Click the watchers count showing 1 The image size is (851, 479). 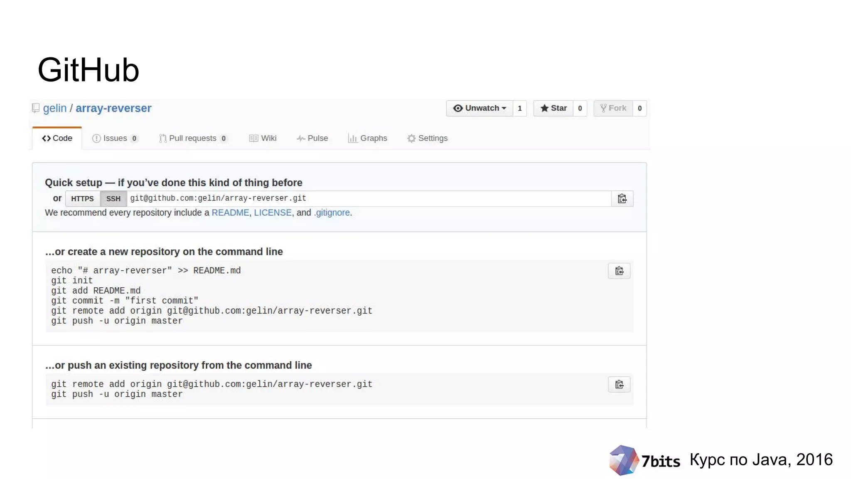520,108
